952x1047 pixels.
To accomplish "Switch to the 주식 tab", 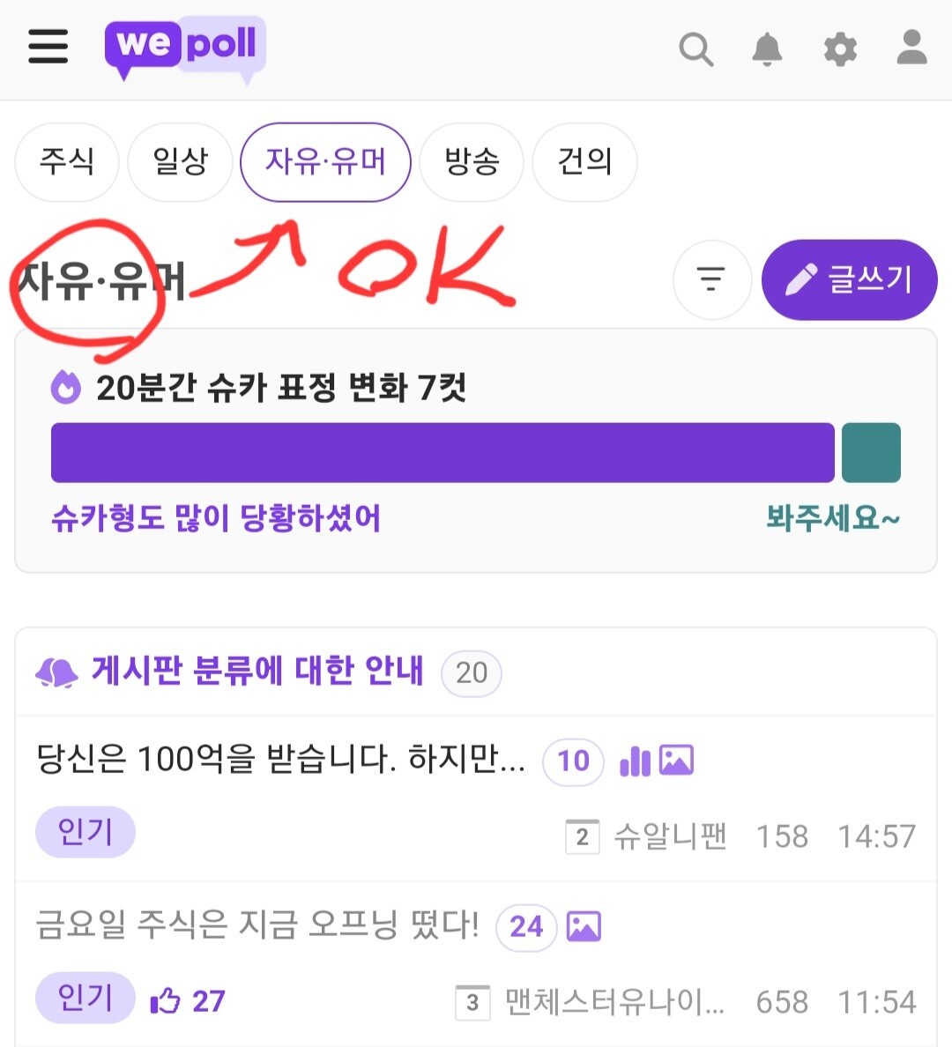I will [x=67, y=161].
